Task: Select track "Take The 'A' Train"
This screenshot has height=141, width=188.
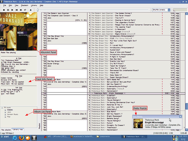Action: 118,68
